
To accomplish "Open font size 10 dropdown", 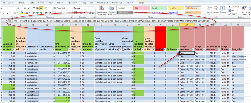I will coord(22,8).
